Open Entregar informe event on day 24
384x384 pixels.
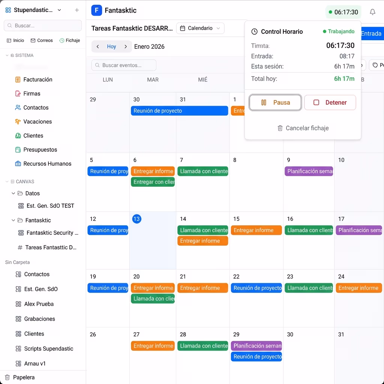click(x=359, y=288)
